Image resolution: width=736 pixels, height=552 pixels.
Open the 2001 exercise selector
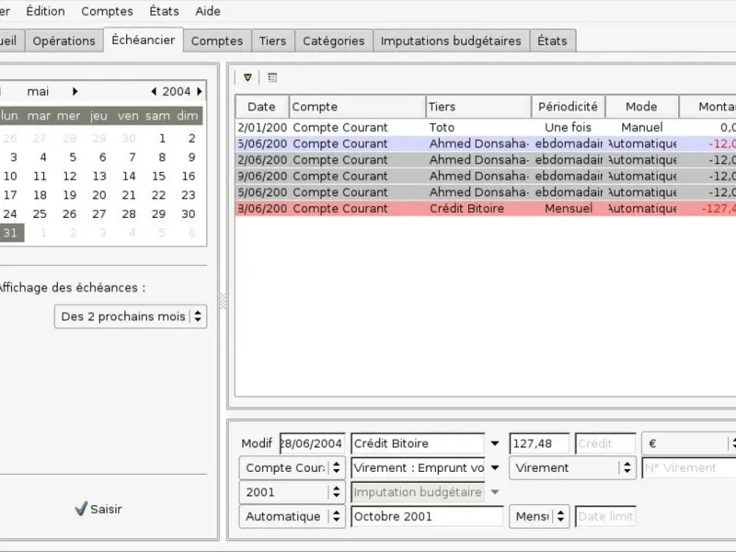pyautogui.click(x=292, y=492)
